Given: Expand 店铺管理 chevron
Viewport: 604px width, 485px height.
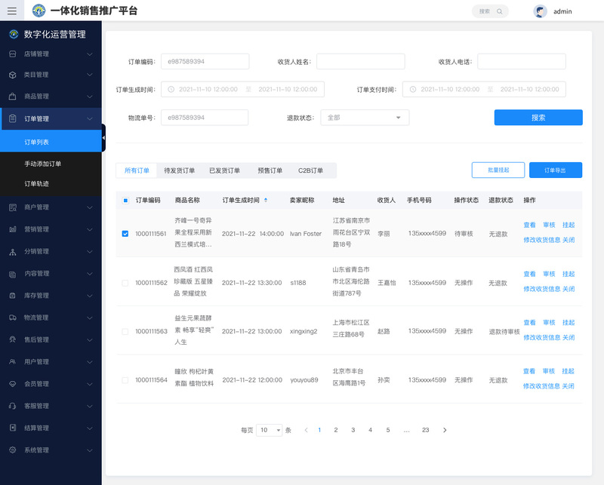Looking at the screenshot, I should click(x=89, y=54).
